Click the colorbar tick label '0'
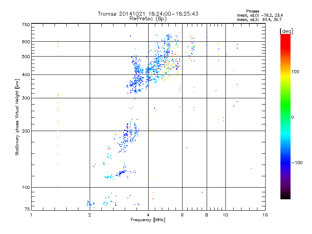The height and width of the screenshot is (234, 312). [x=292, y=117]
